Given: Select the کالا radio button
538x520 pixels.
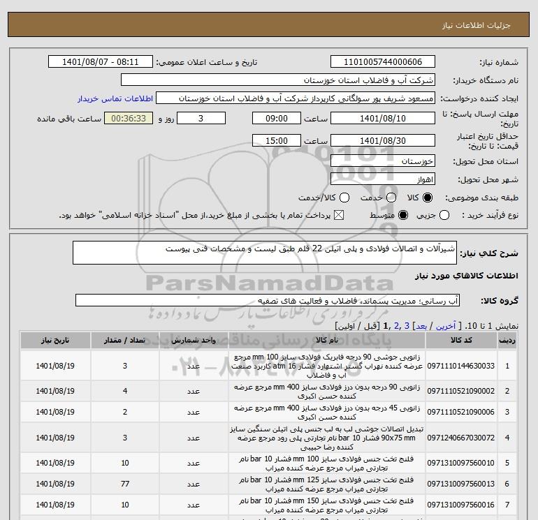Looking at the screenshot, I should pos(428,198).
